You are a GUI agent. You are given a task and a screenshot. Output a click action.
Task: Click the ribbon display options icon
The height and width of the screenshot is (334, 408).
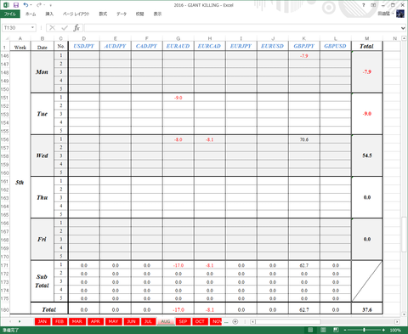373,5
